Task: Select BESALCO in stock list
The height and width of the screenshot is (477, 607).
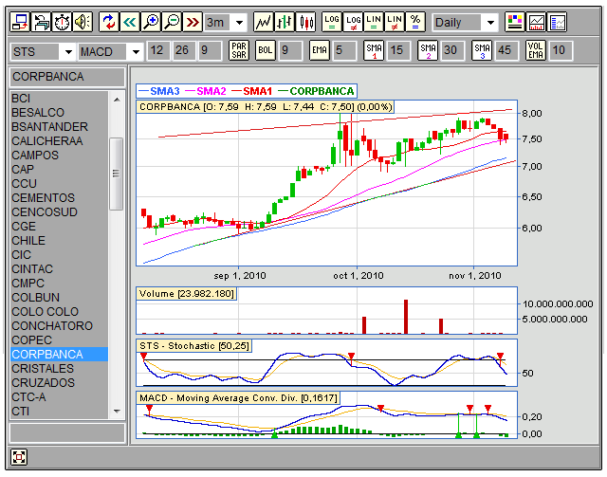Action: (x=59, y=113)
